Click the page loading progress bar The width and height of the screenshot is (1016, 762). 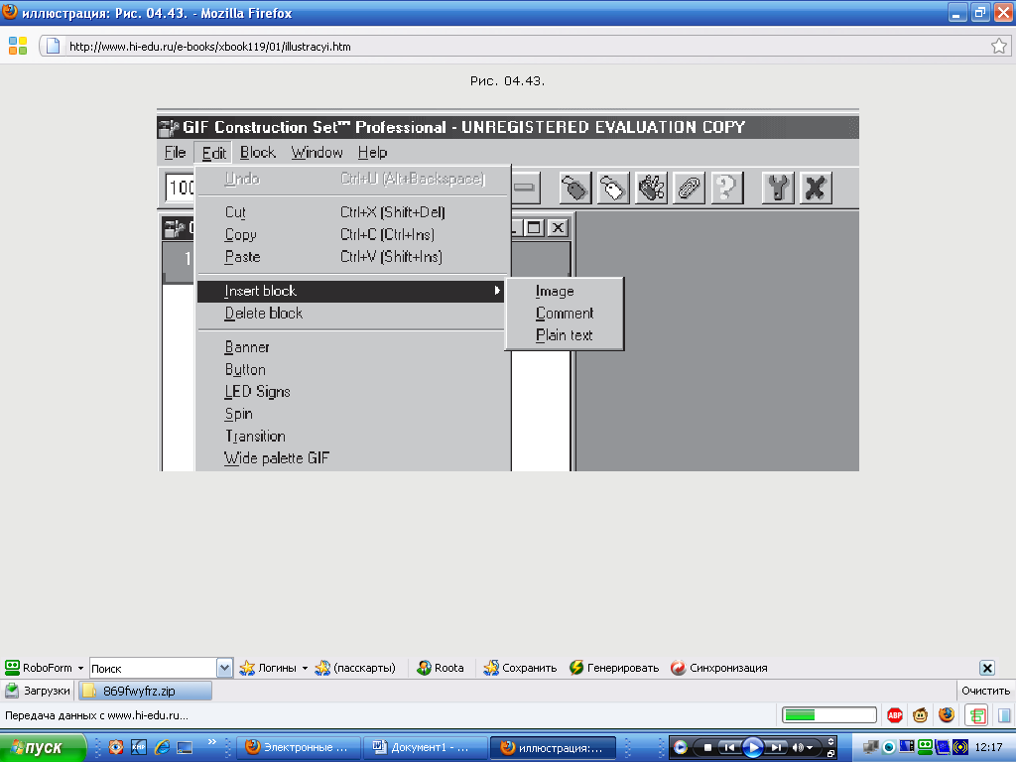[829, 714]
